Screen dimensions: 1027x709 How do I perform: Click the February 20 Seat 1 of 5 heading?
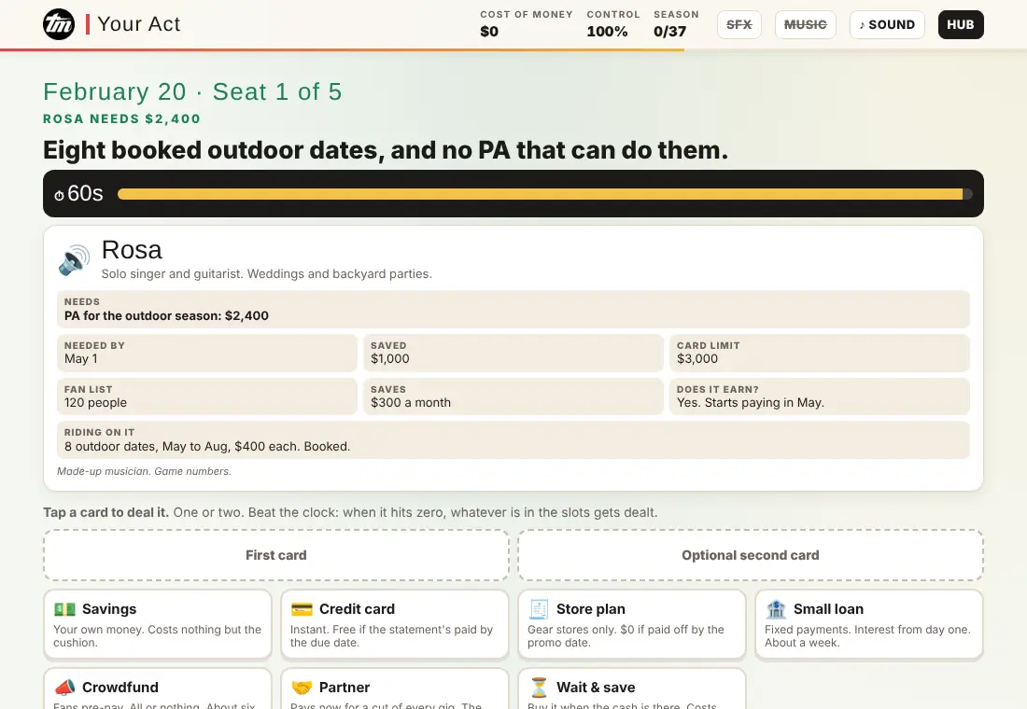(x=192, y=91)
